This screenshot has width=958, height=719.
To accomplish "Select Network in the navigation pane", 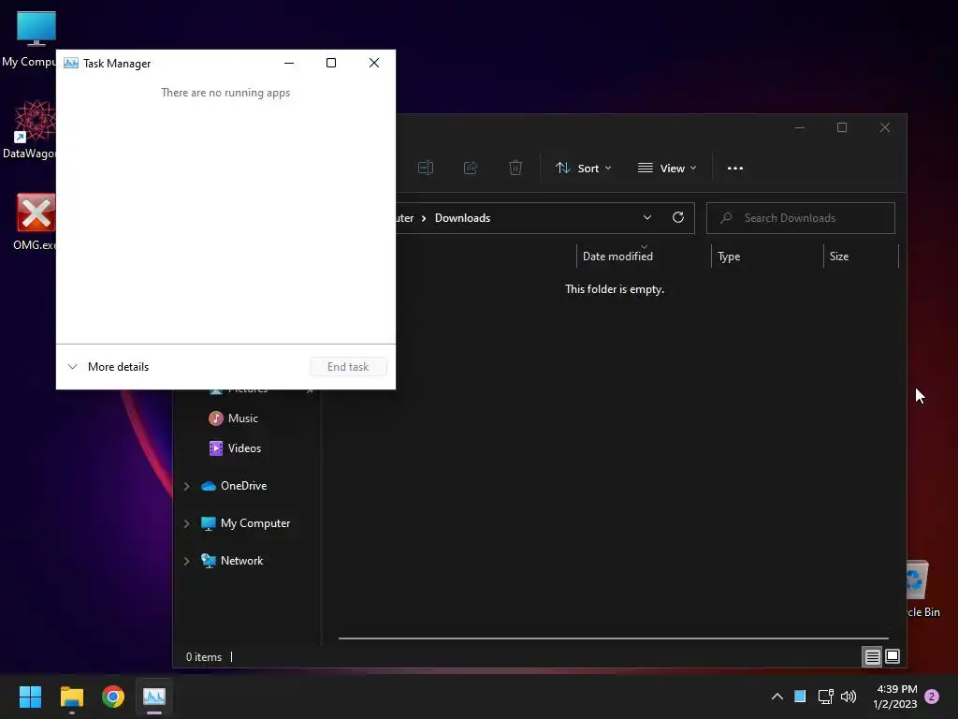I will coord(241,561).
